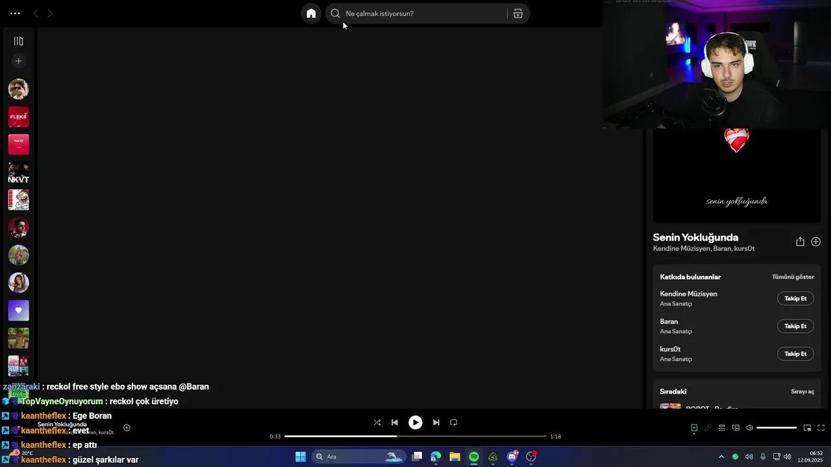Share Senin Yokluğunda track
The height and width of the screenshot is (467, 831).
800,241
